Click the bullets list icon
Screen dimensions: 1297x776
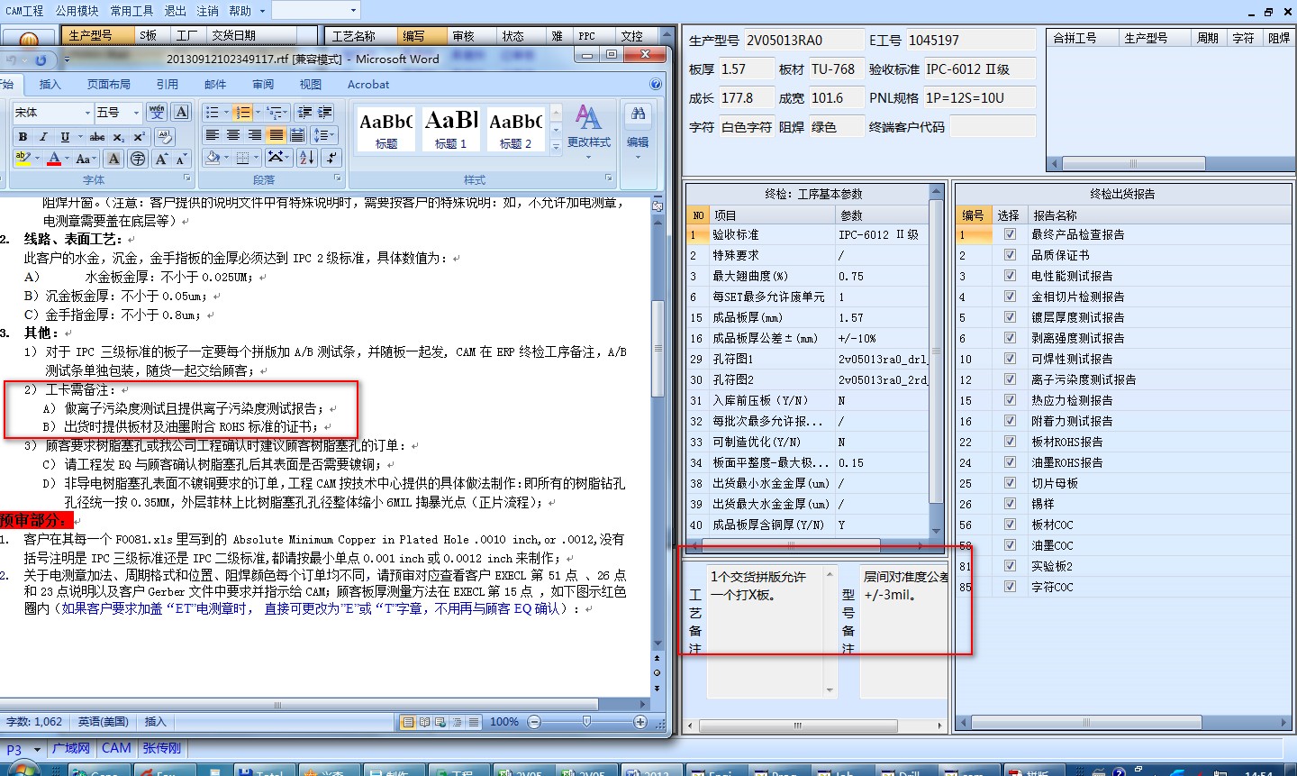coord(212,112)
